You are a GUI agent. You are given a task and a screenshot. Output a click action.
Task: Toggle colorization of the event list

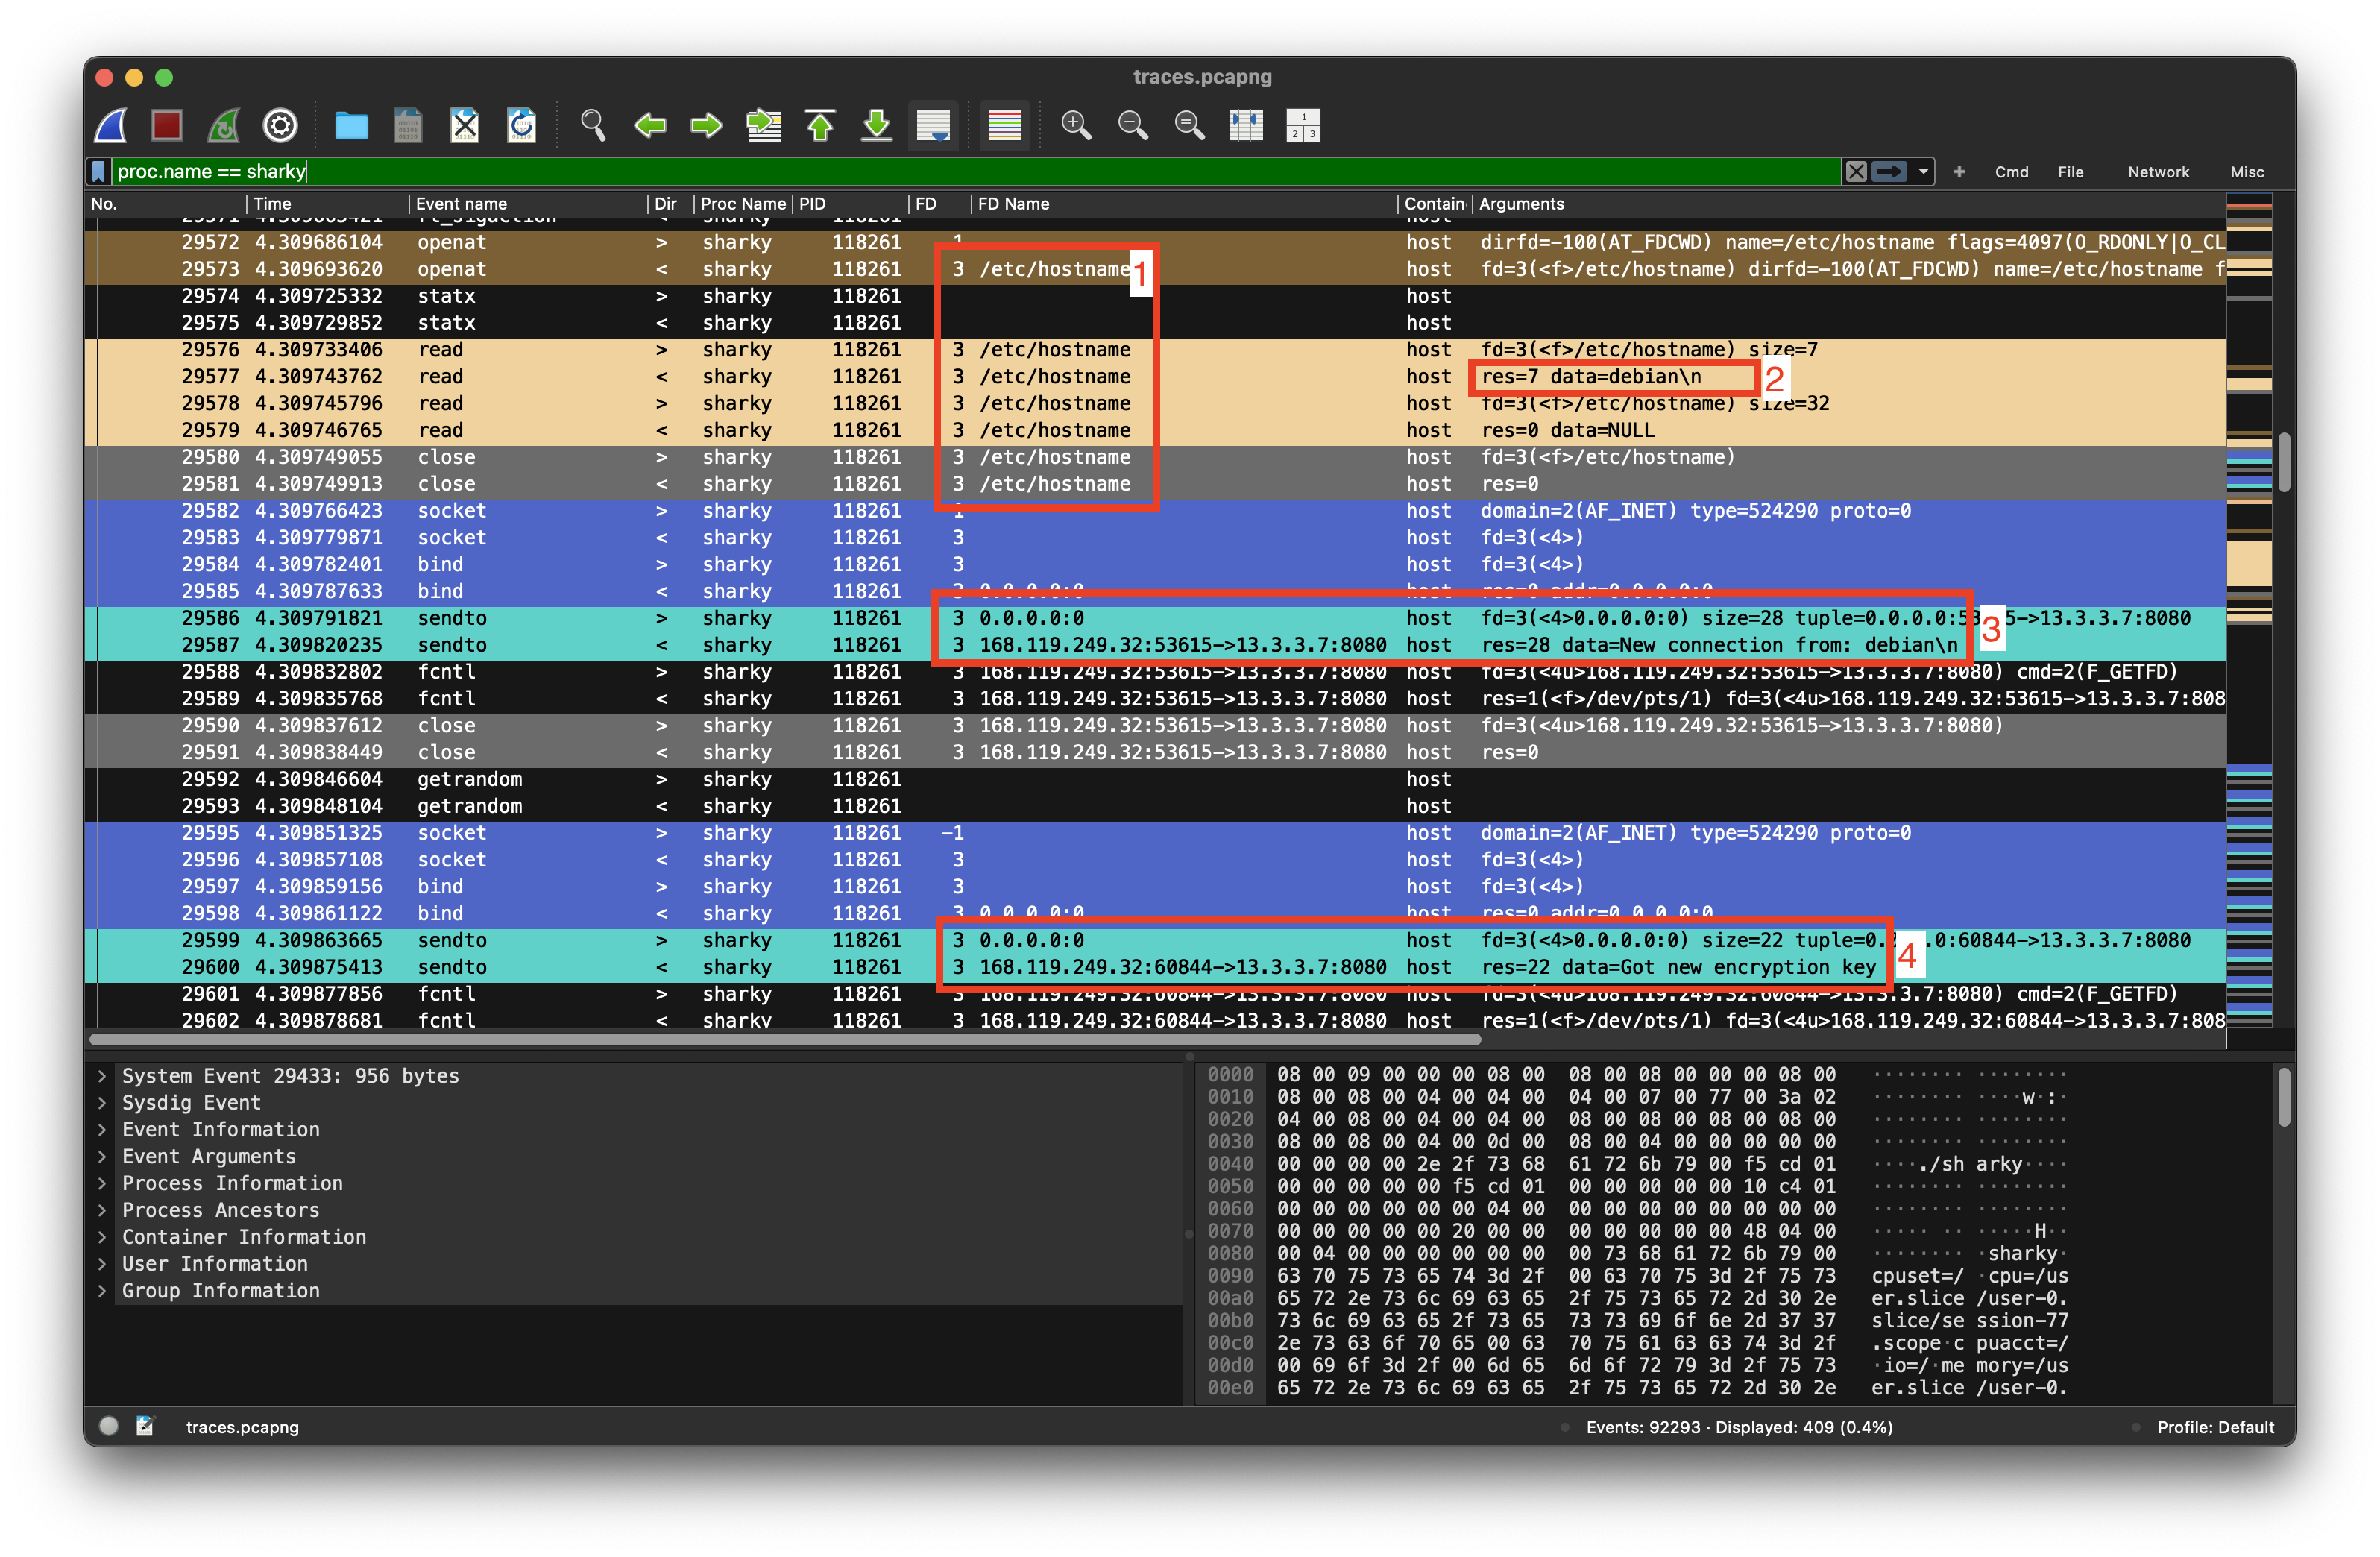1003,125
